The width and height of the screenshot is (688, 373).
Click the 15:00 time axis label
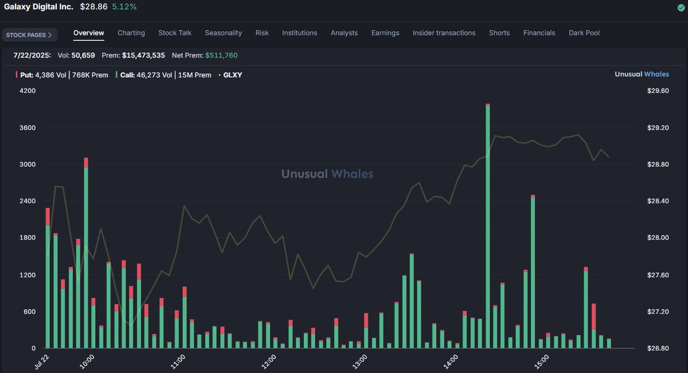click(541, 362)
